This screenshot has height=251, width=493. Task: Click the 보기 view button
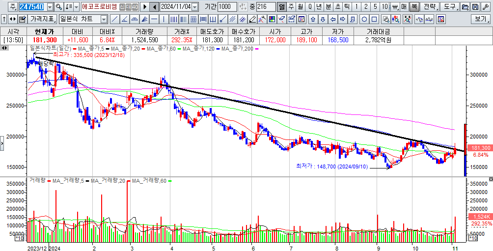[480, 19]
